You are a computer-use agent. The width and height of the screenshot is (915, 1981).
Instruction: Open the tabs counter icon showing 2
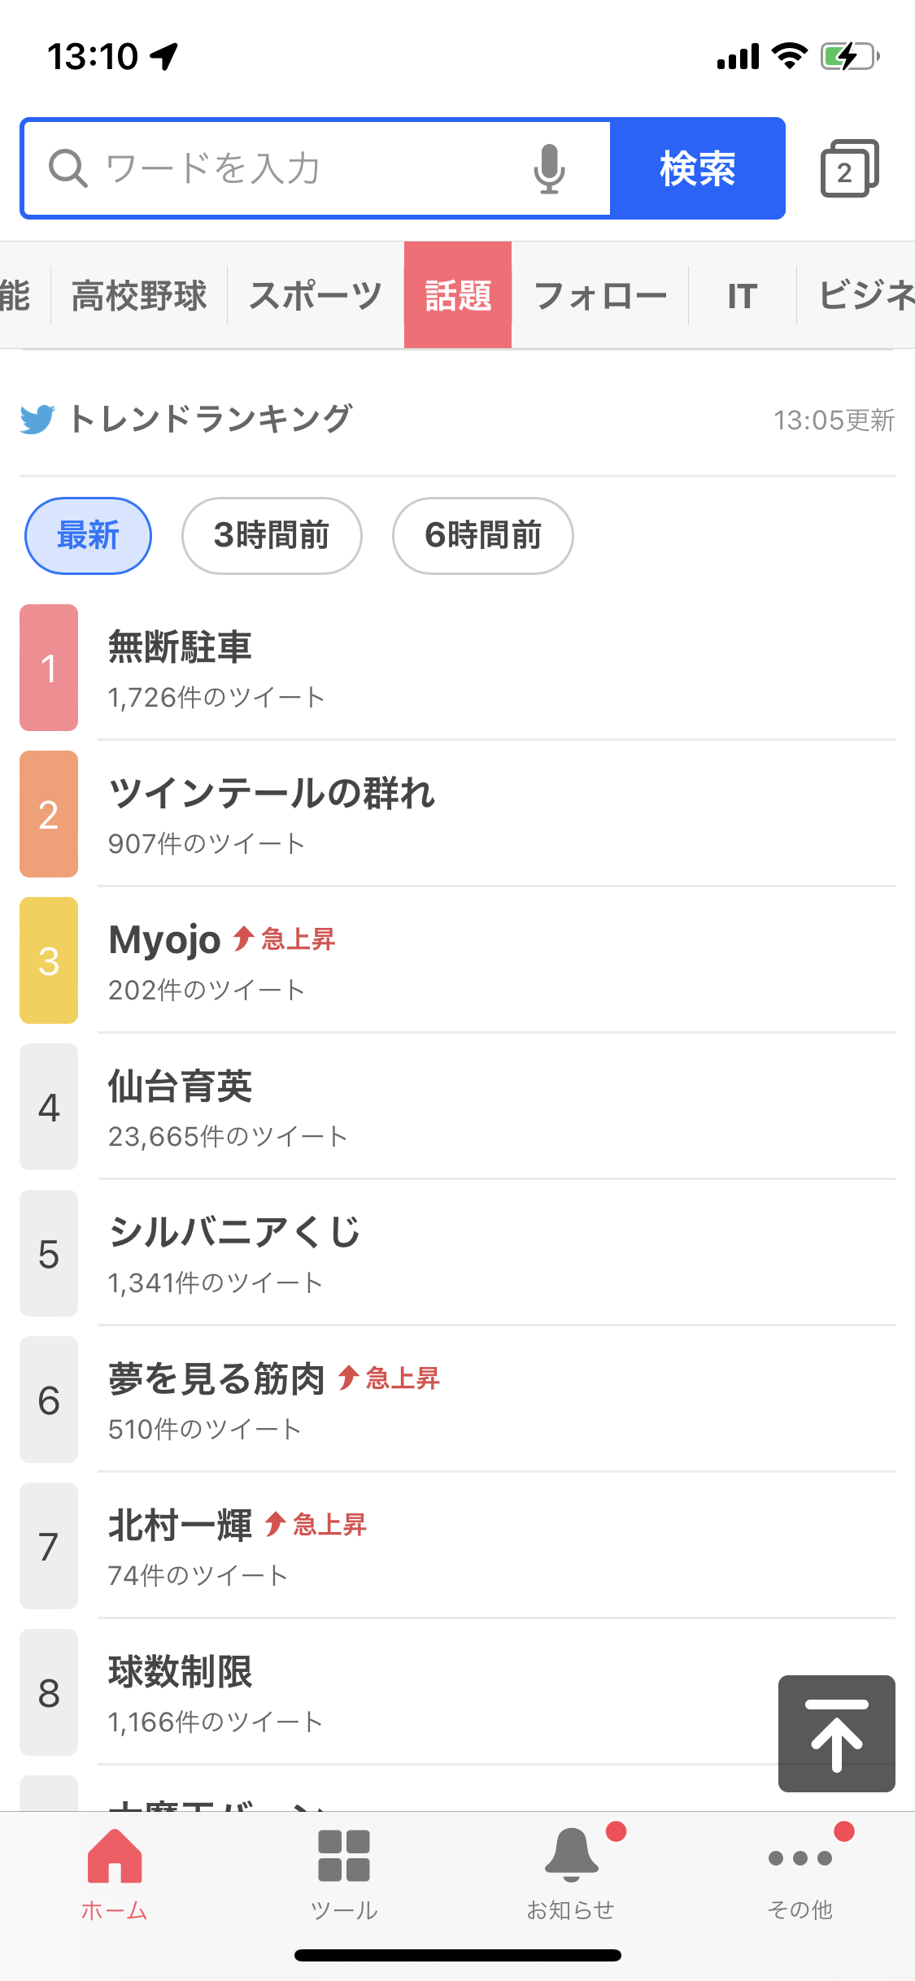(x=849, y=168)
